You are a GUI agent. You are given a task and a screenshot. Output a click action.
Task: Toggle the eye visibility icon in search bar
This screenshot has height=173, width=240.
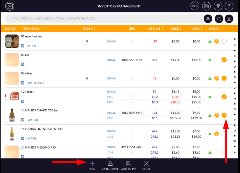tap(208, 19)
